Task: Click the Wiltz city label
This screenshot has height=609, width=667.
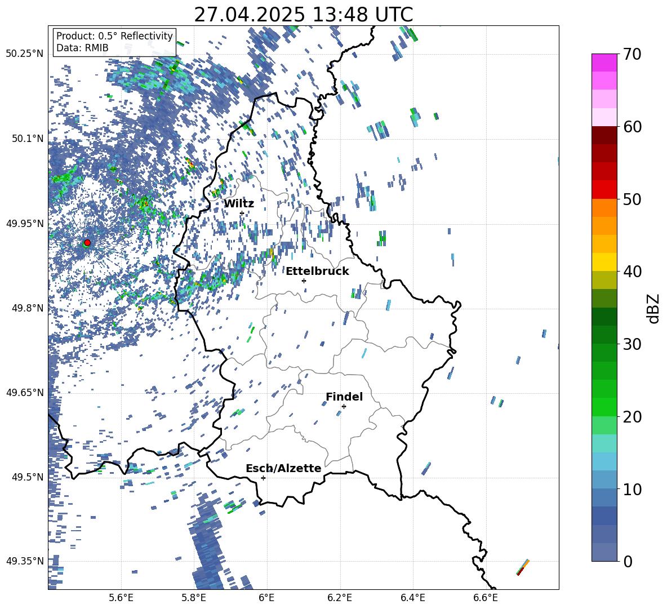Action: tap(239, 204)
